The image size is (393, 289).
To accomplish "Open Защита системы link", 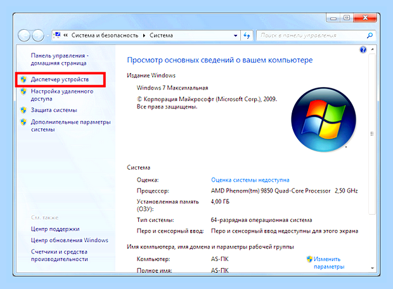I will click(54, 110).
